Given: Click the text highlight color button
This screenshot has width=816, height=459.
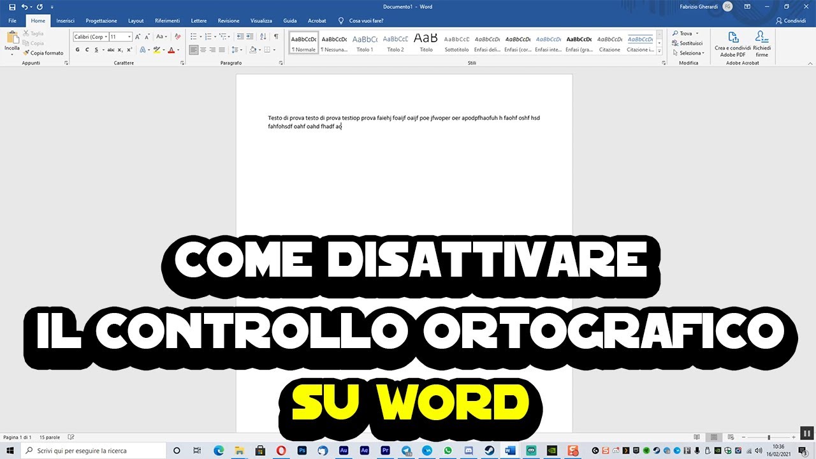Looking at the screenshot, I should [x=156, y=50].
